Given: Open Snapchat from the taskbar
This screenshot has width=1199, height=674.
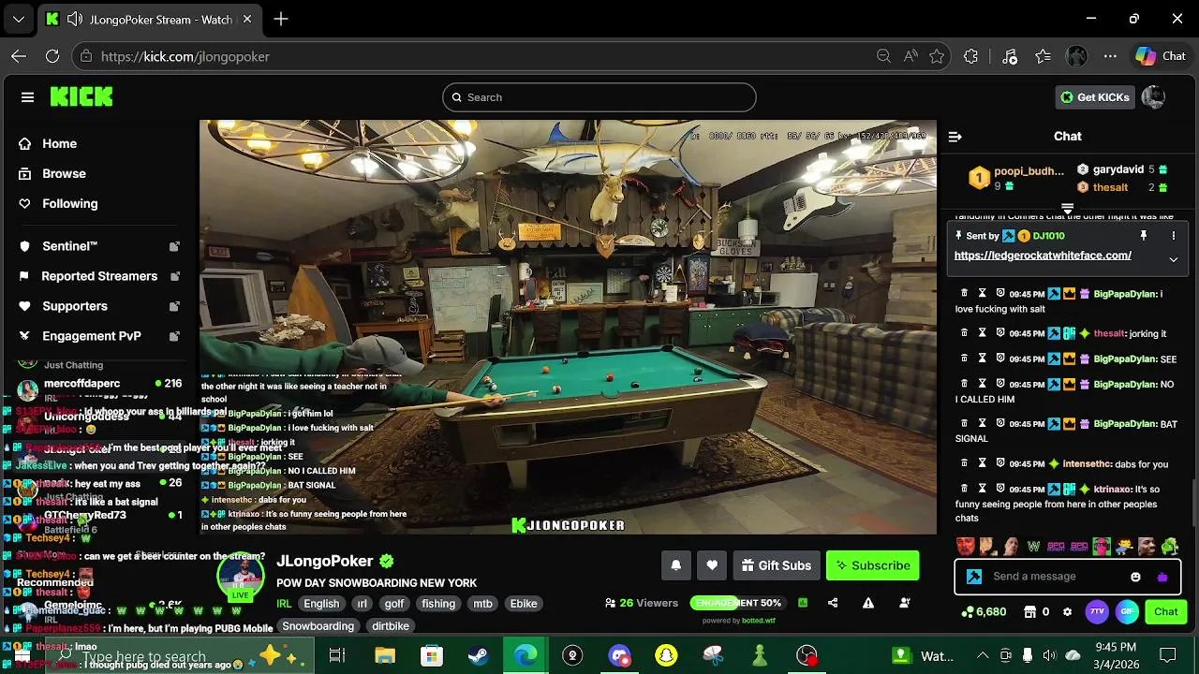Looking at the screenshot, I should pyautogui.click(x=666, y=656).
